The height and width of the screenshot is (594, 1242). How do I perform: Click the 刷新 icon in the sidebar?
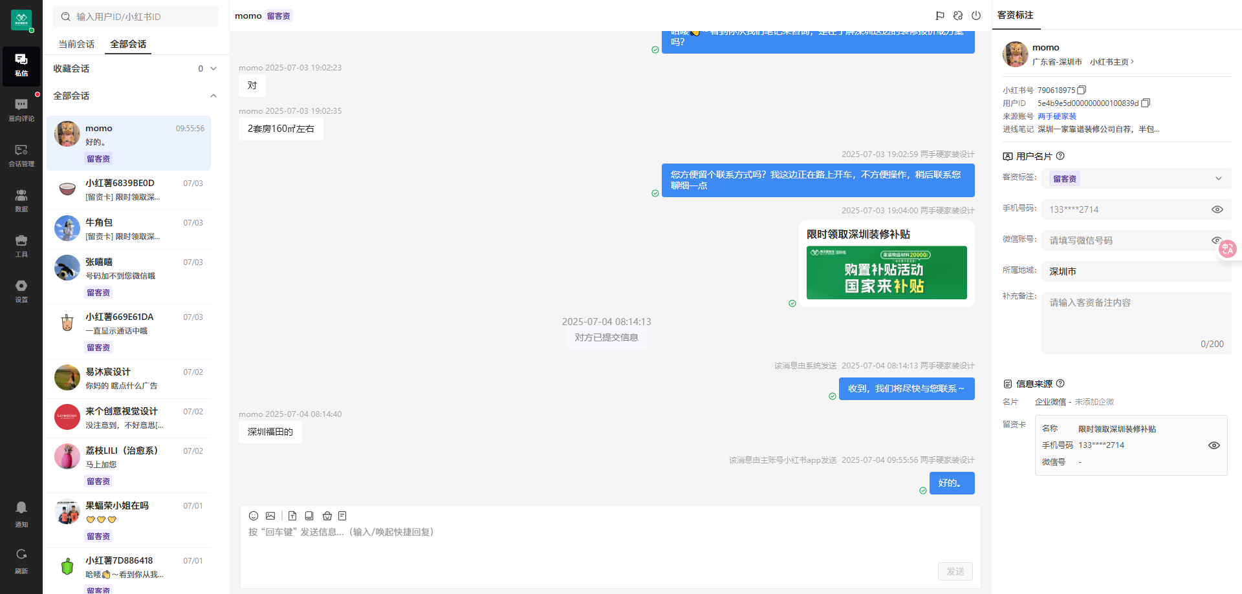[21, 555]
